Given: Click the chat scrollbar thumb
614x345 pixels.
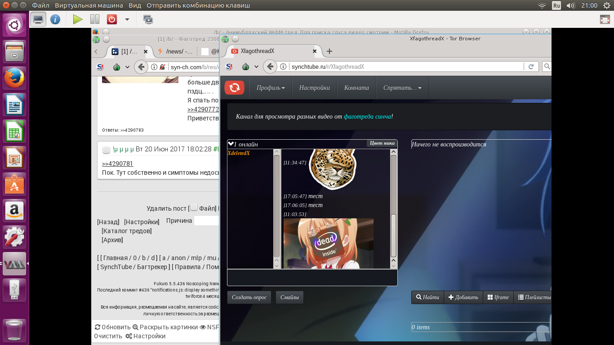Looking at the screenshot, I should click(x=394, y=235).
